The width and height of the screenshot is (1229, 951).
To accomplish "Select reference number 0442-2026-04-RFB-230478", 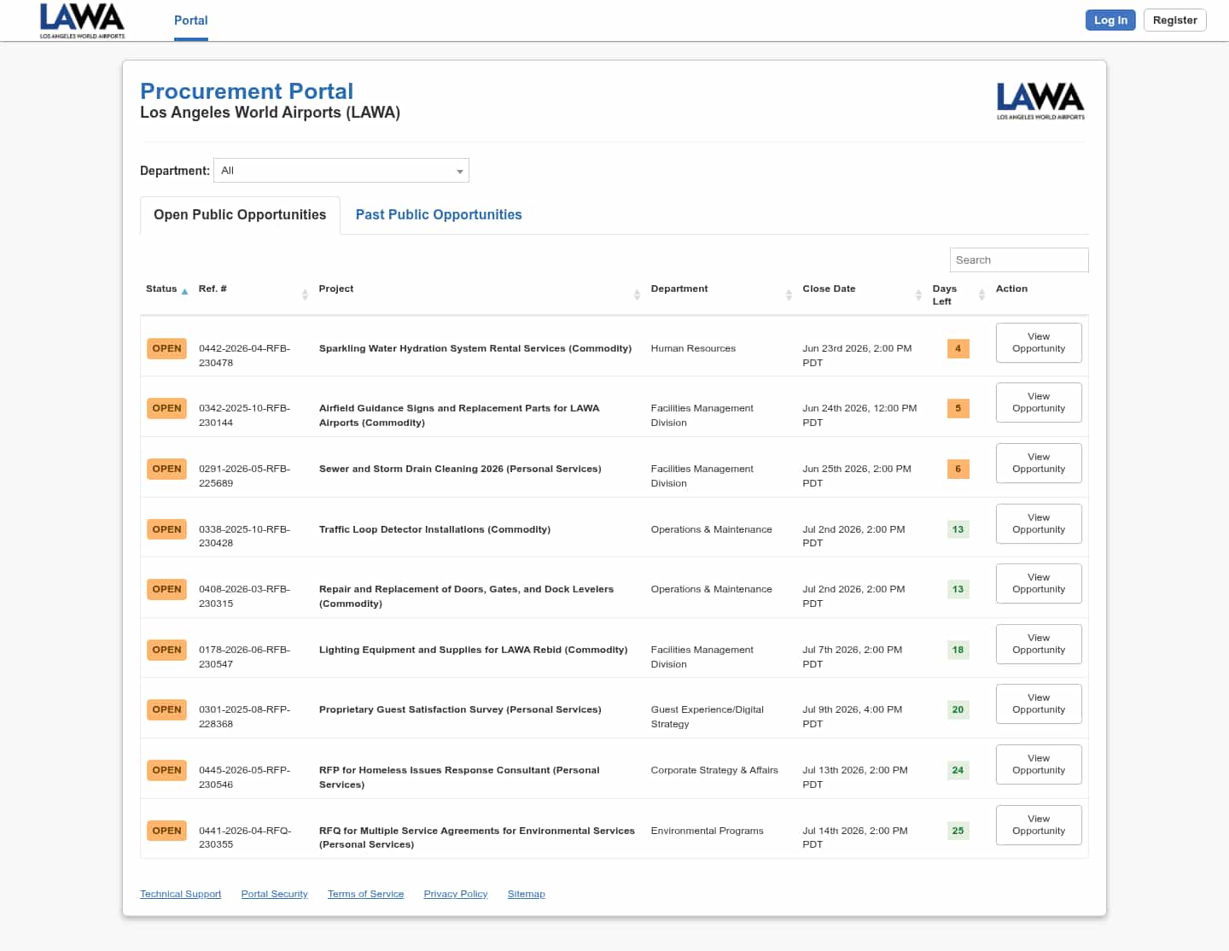I will 245,355.
